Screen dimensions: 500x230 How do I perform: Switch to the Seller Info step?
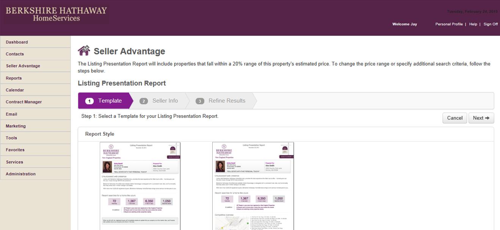click(159, 101)
